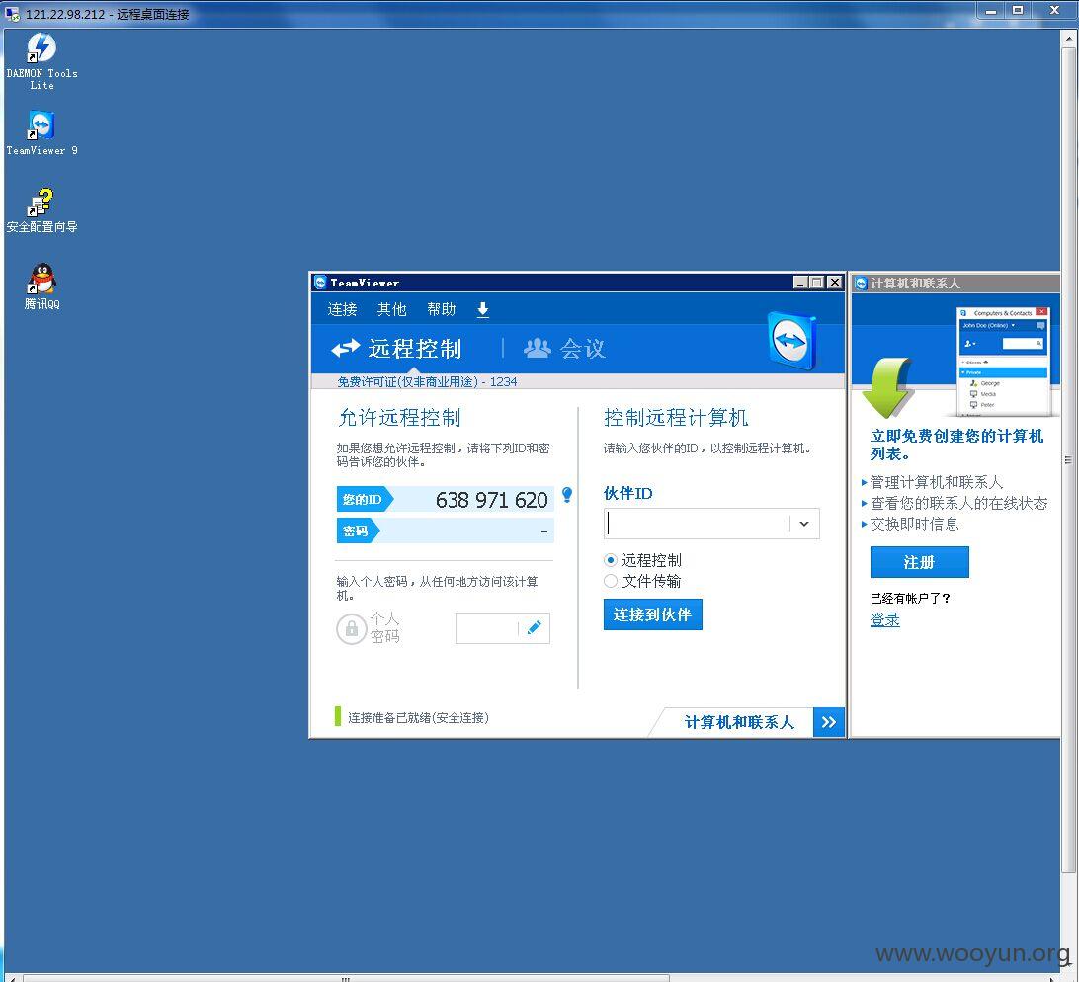Open the 帮助 menu in TeamViewer
The image size is (1079, 982).
pos(441,309)
